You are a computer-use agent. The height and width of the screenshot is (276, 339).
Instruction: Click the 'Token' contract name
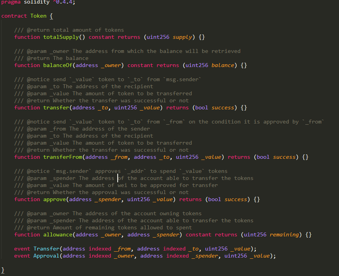pyautogui.click(x=38, y=16)
